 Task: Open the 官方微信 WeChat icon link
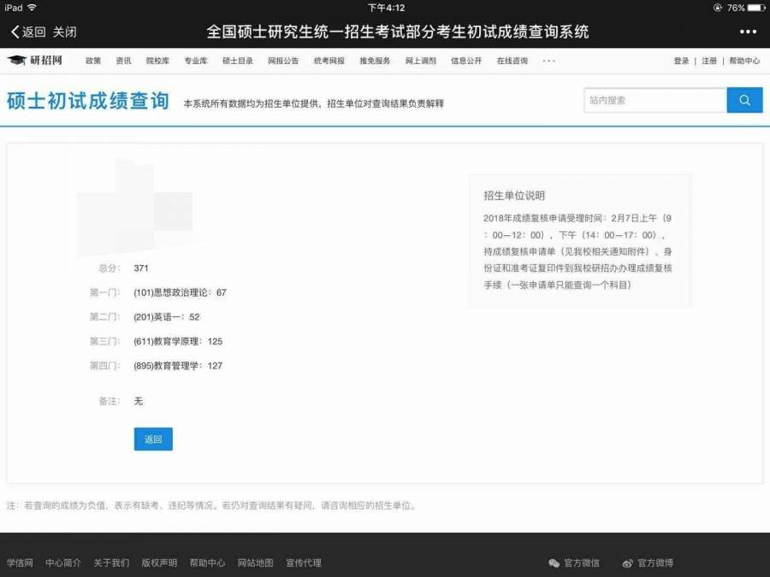554,563
